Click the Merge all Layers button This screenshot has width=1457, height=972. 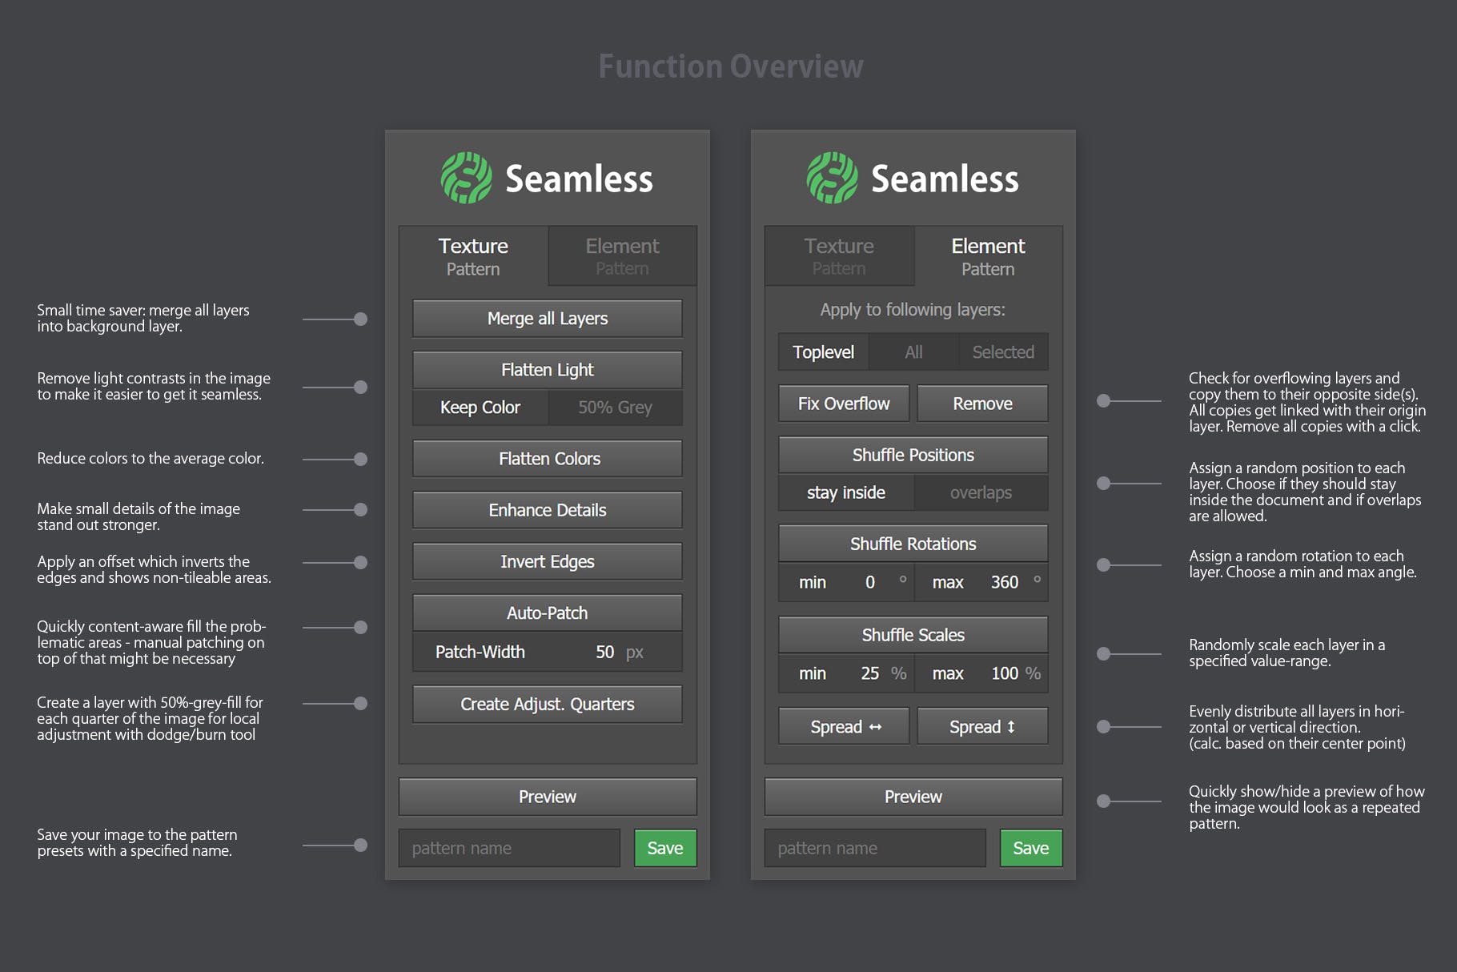[548, 319]
